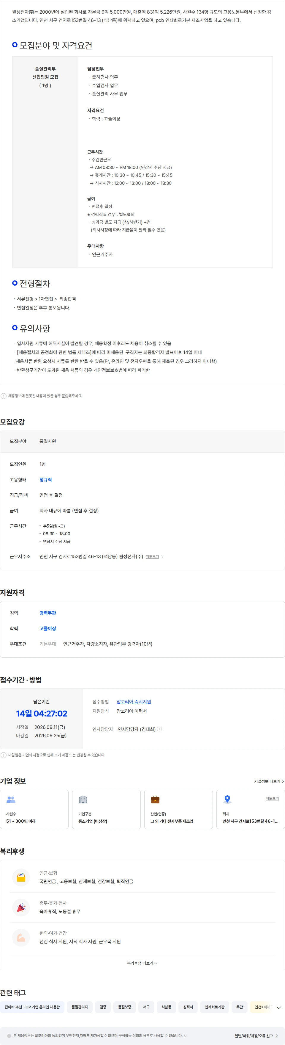The image size is (285, 1045).
Task: Open 기업정보 더보기 link
Action: click(269, 781)
